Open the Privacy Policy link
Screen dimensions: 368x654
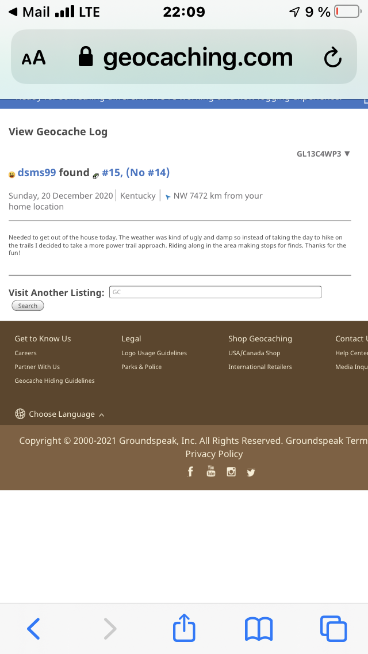214,454
